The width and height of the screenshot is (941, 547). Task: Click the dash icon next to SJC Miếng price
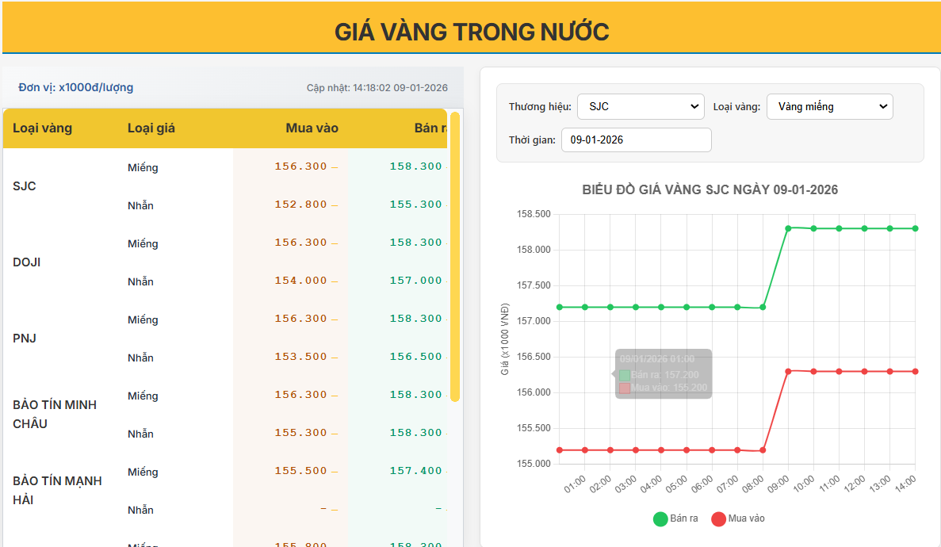coord(335,166)
